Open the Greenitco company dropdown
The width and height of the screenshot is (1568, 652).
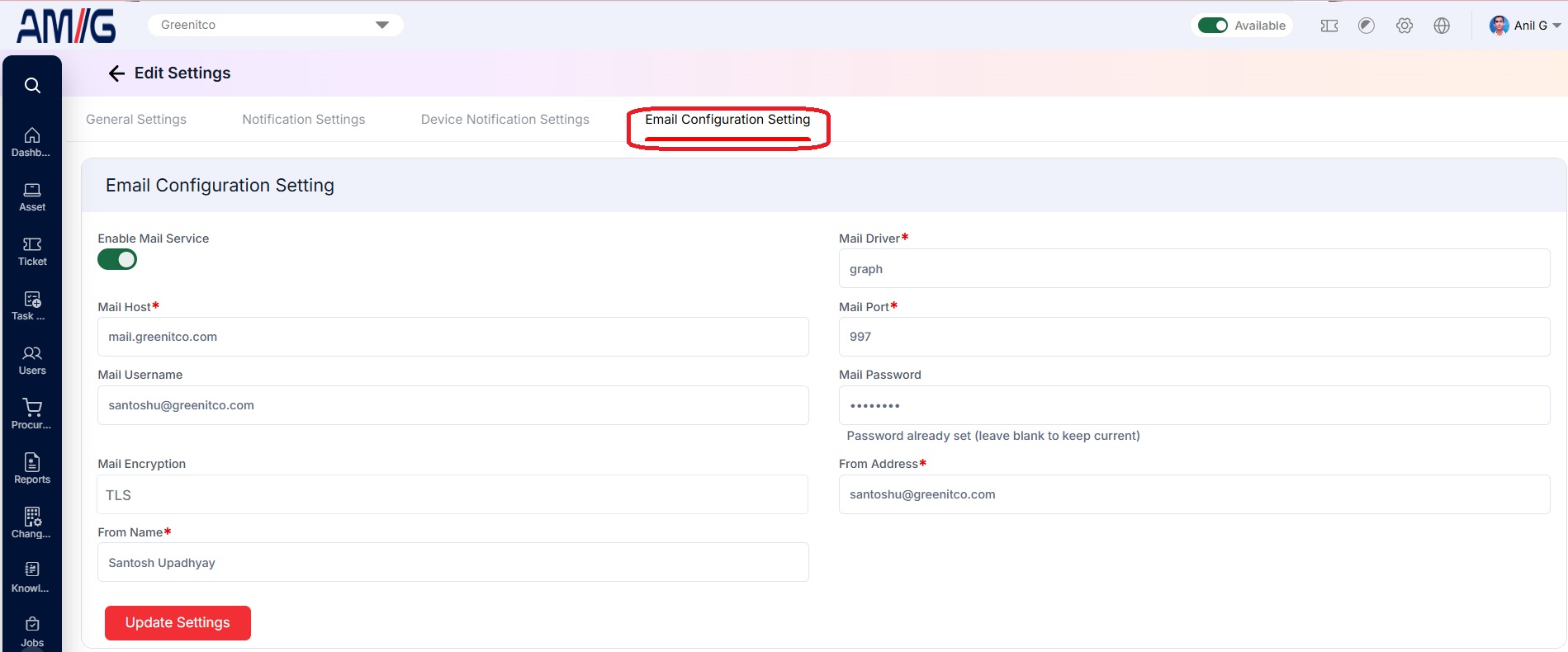(x=276, y=25)
